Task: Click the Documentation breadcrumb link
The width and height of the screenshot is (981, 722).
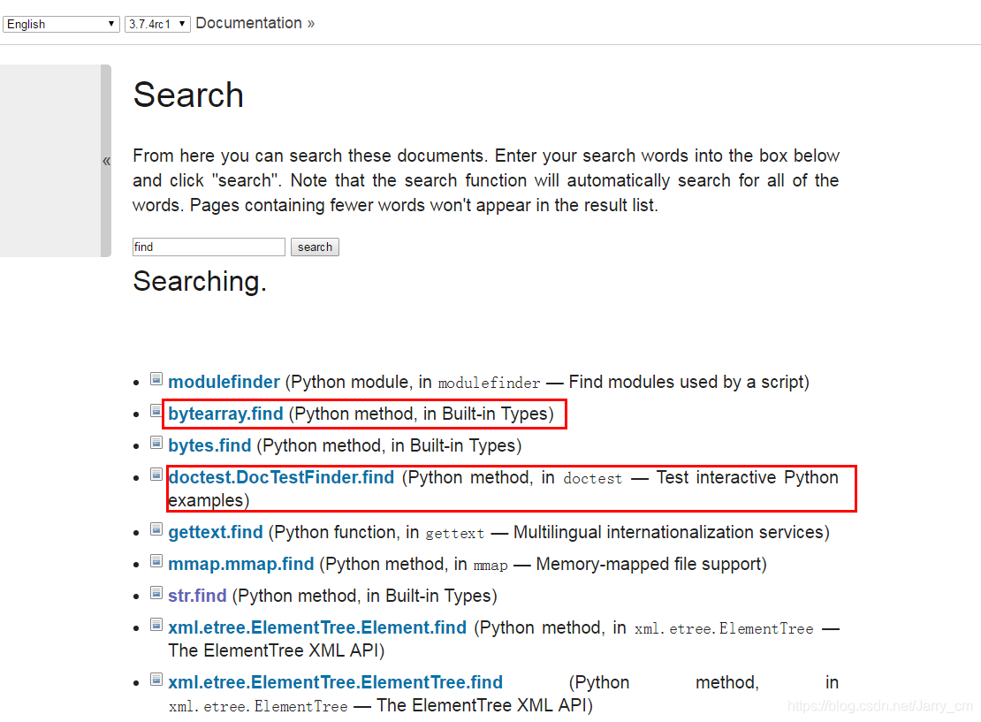Action: (248, 23)
